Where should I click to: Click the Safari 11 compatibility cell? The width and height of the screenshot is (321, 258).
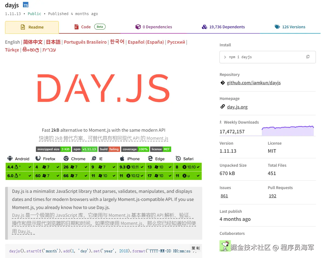(x=188, y=176)
